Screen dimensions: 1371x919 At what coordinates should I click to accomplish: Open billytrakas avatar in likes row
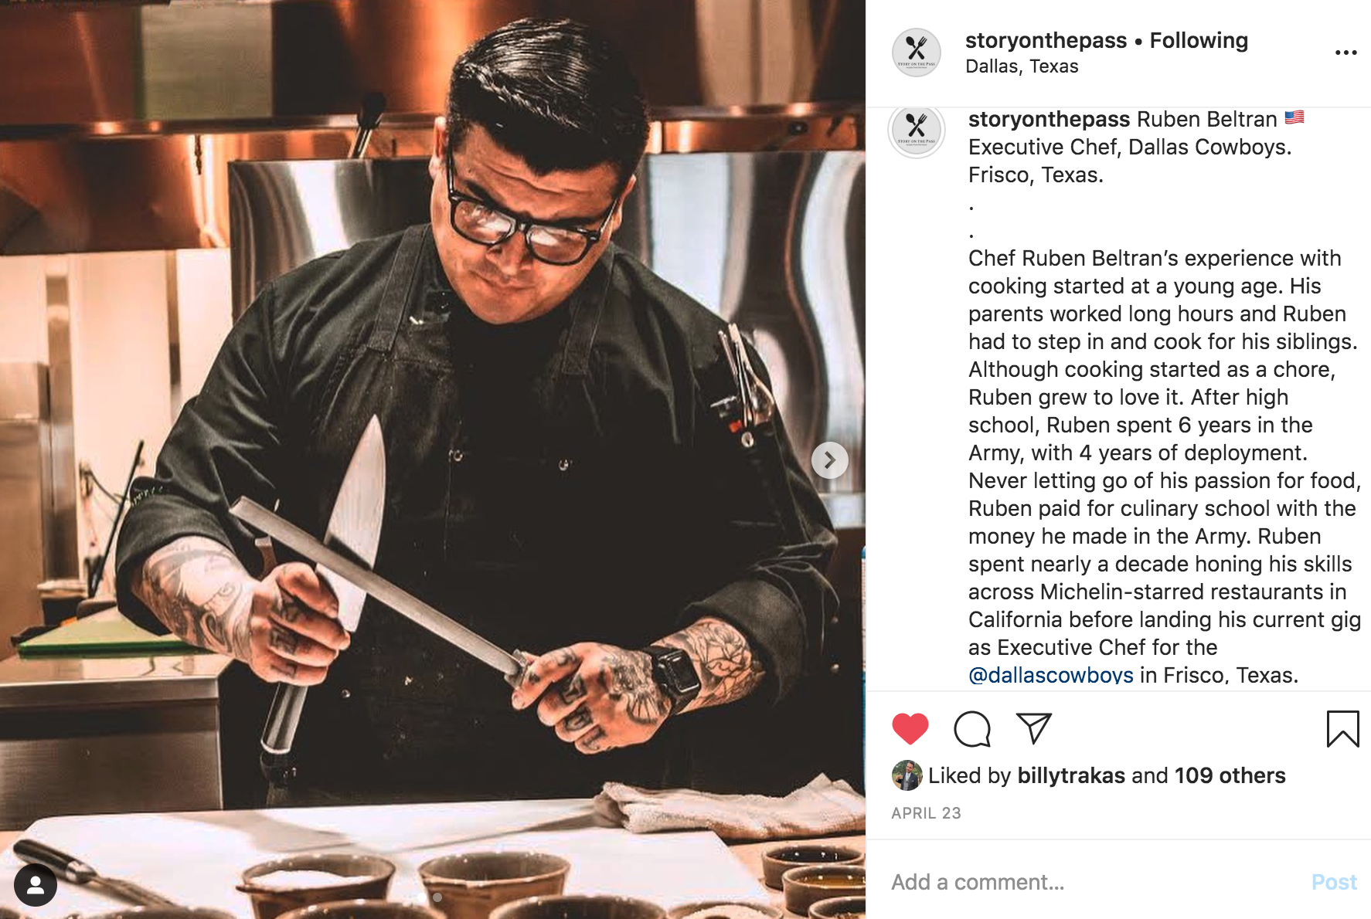point(907,775)
